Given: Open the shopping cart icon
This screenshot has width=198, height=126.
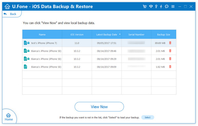Looking at the screenshot, I should 145,7.
